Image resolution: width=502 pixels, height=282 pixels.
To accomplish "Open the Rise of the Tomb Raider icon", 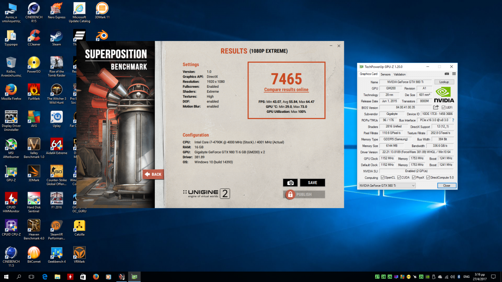I will [x=56, y=67].
